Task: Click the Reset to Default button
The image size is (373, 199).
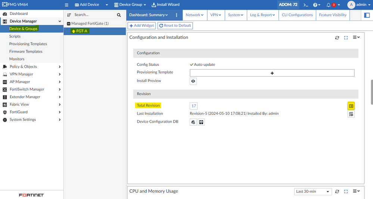Action: pyautogui.click(x=175, y=25)
